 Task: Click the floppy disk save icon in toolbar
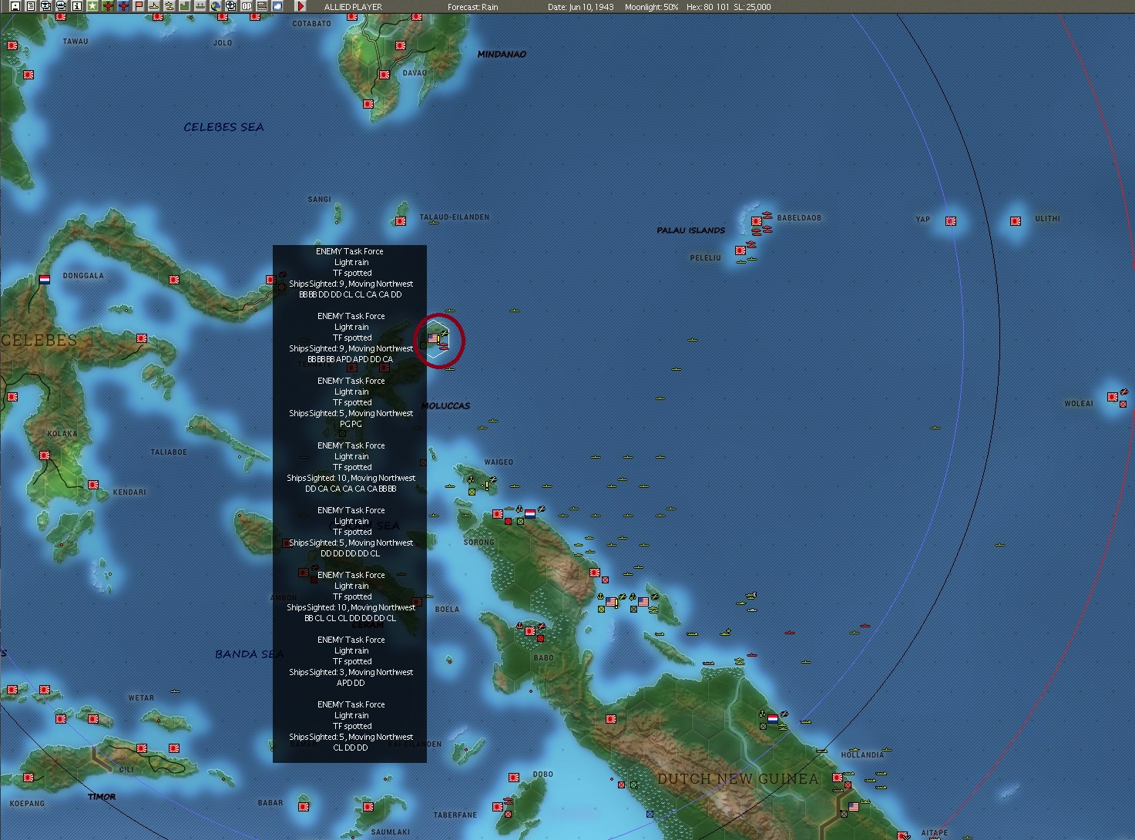pyautogui.click(x=15, y=6)
